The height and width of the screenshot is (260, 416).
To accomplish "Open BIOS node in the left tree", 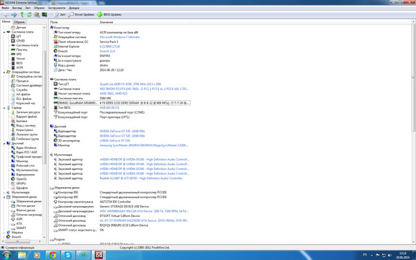I will [x=19, y=63].
